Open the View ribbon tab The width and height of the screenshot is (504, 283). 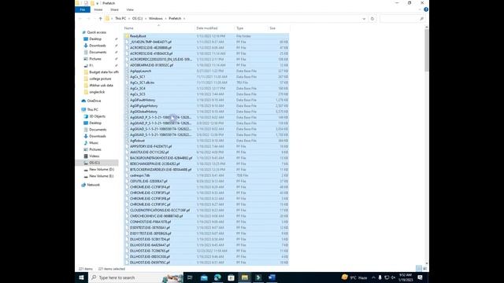pos(130,9)
